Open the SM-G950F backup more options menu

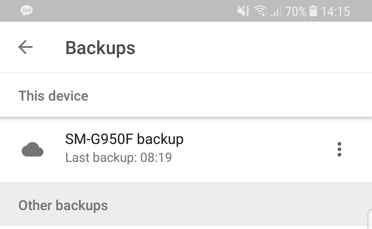(339, 149)
